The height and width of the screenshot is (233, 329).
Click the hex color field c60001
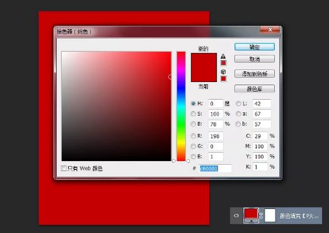coord(215,169)
